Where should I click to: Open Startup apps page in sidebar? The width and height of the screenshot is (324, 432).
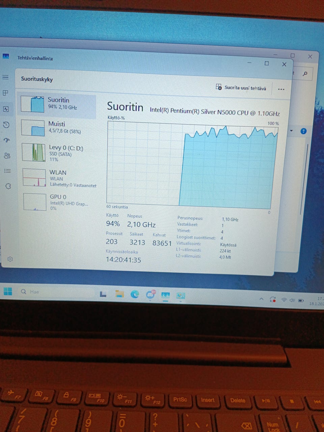pos(6,140)
